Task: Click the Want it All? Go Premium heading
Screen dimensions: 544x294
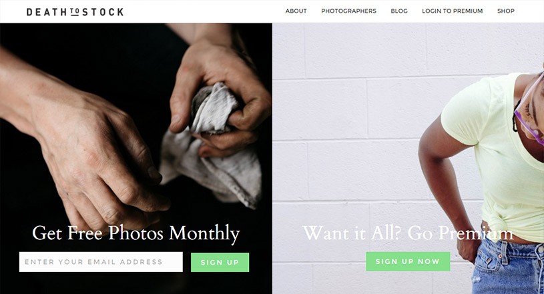Action: click(x=408, y=233)
